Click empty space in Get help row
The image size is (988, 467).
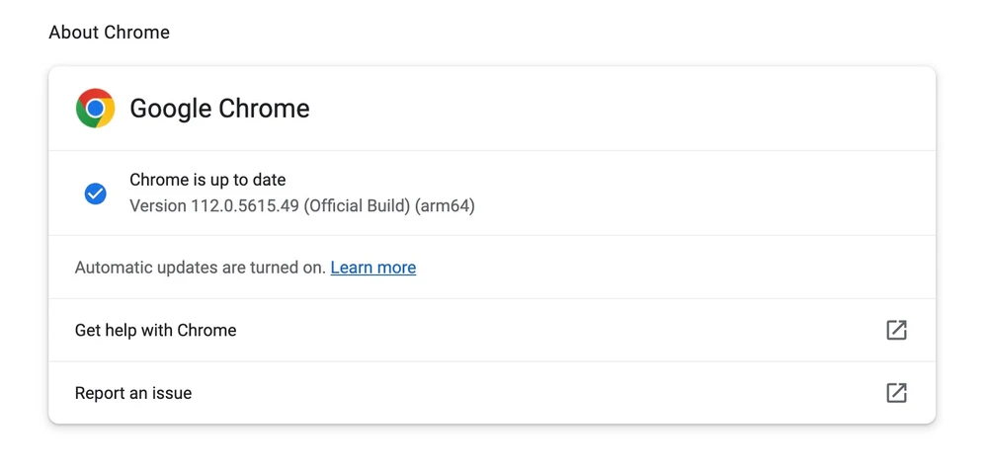[553, 330]
